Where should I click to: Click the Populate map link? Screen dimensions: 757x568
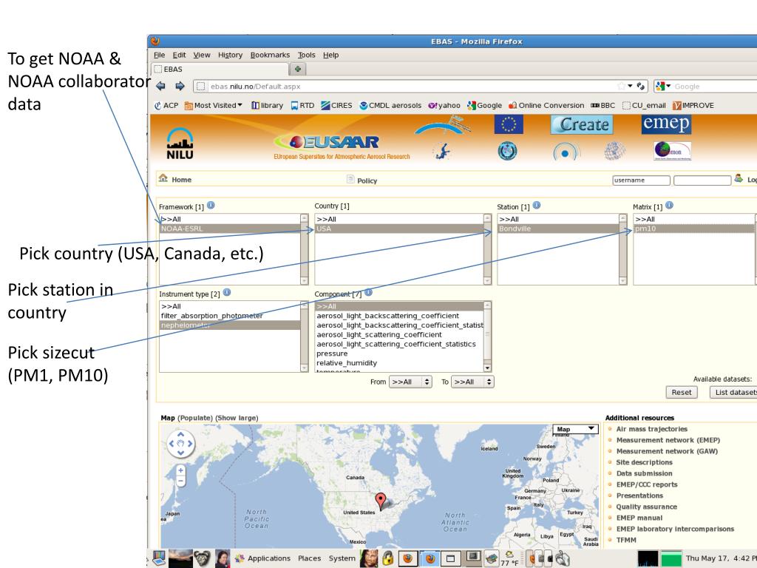click(x=195, y=418)
